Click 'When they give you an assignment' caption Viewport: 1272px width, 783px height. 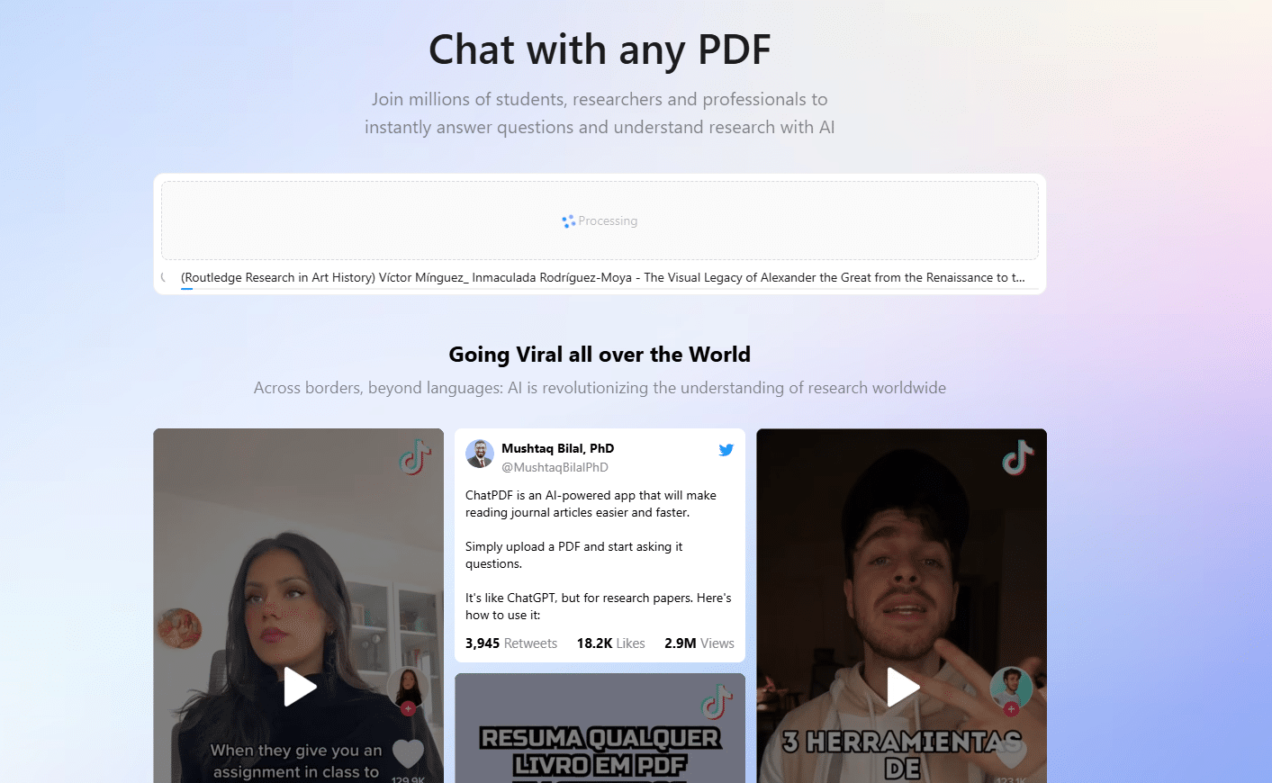click(296, 761)
